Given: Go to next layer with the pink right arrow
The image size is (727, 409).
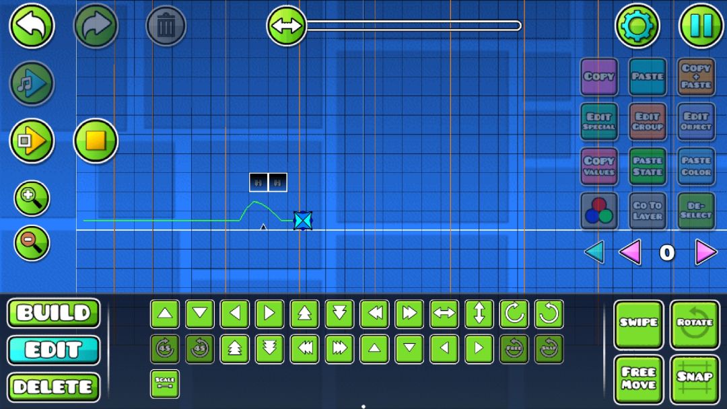Looking at the screenshot, I should tap(705, 252).
